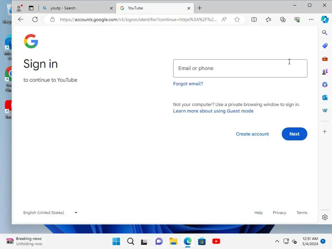The height and width of the screenshot is (249, 332).
Task: Activate the Read aloud icon
Action: point(224,19)
